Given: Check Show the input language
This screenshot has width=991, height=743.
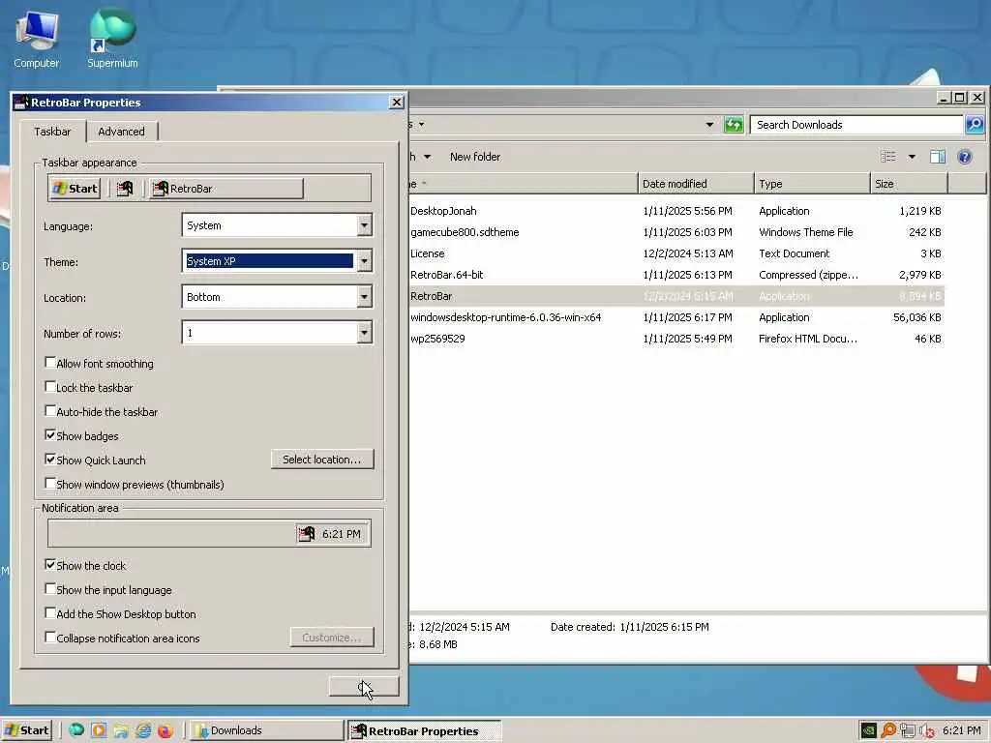Looking at the screenshot, I should [x=50, y=589].
